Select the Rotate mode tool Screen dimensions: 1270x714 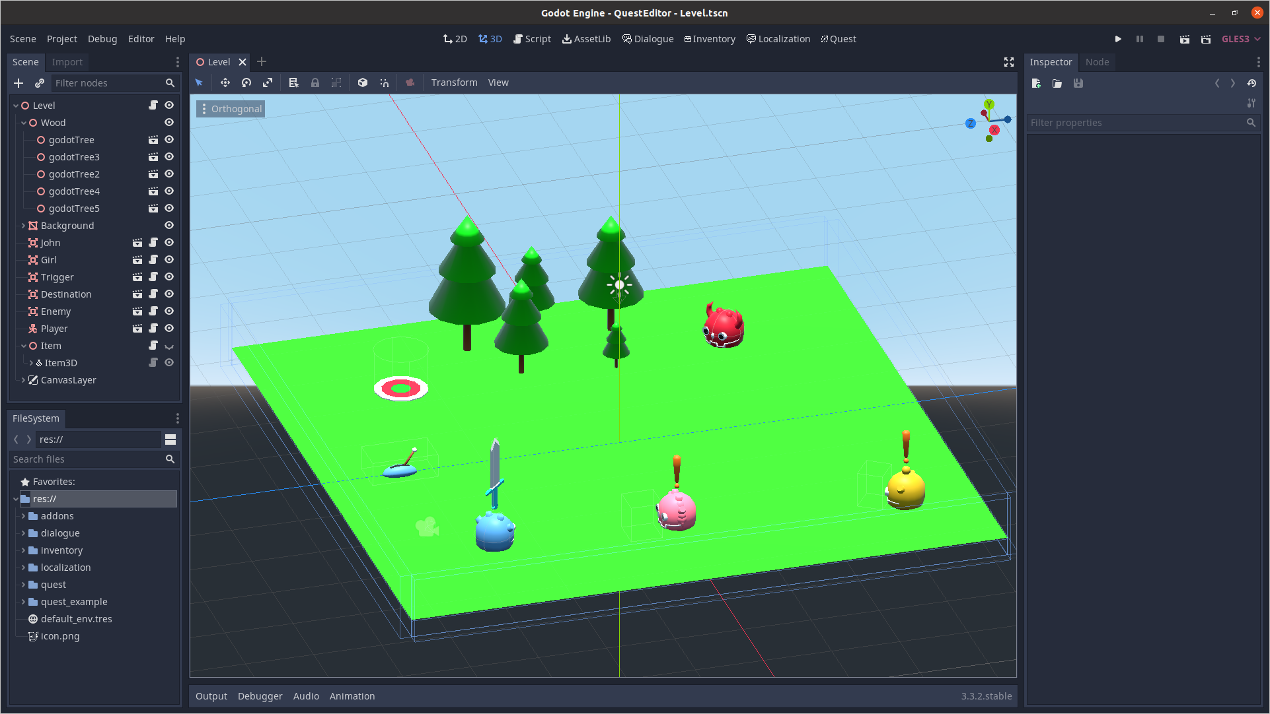(x=246, y=82)
